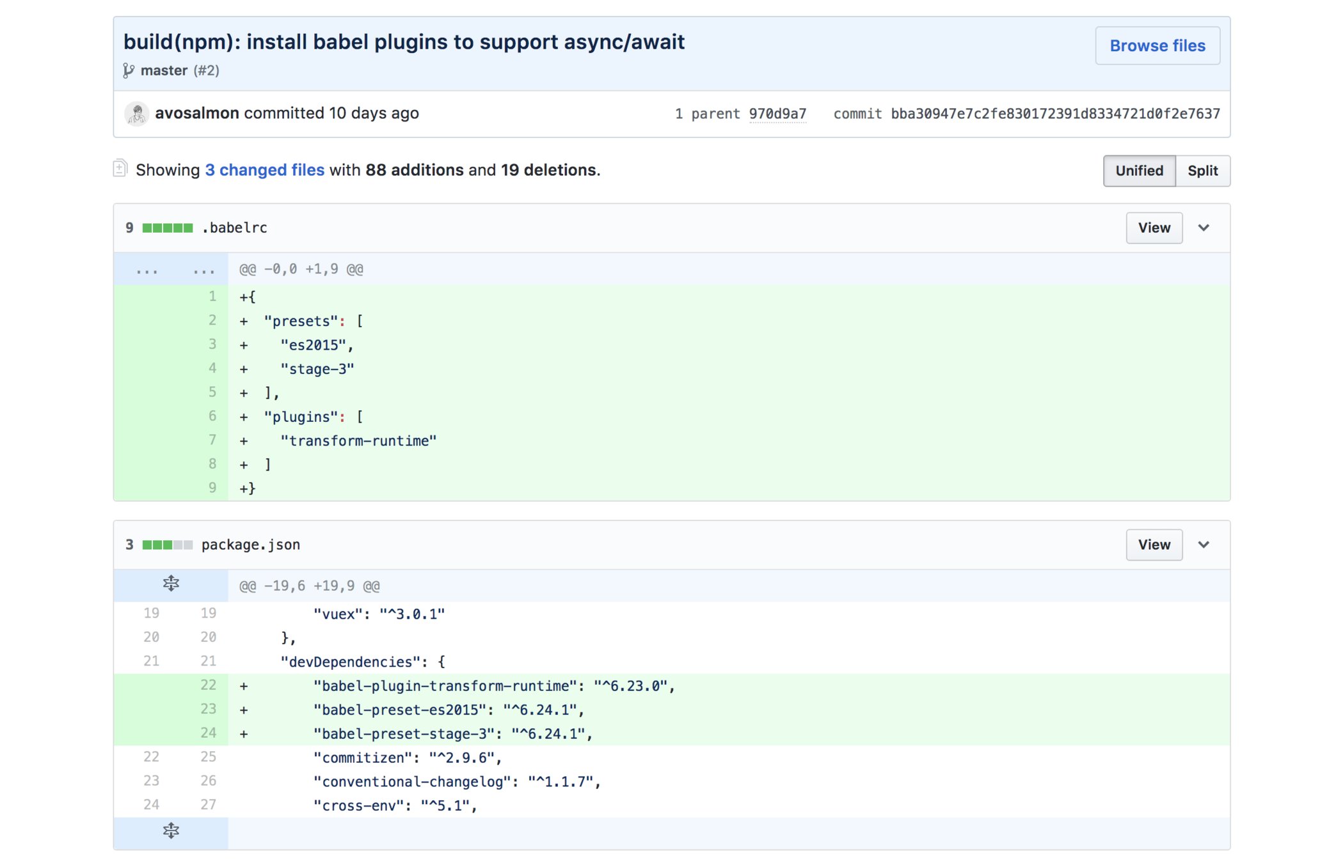The width and height of the screenshot is (1336, 863).
Task: View the package.json file
Action: tap(1153, 545)
